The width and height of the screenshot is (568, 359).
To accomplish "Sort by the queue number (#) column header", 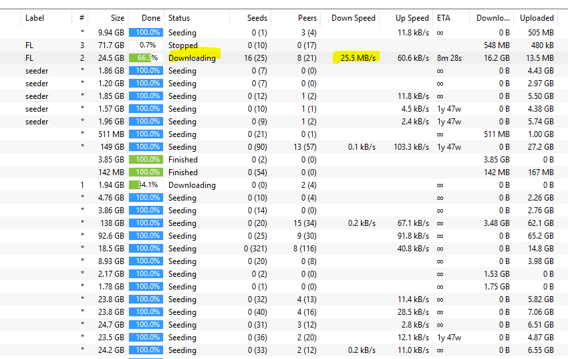I will [x=82, y=18].
